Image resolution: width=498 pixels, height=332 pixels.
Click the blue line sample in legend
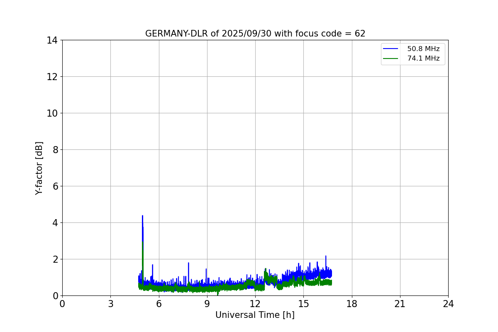pyautogui.click(x=391, y=49)
